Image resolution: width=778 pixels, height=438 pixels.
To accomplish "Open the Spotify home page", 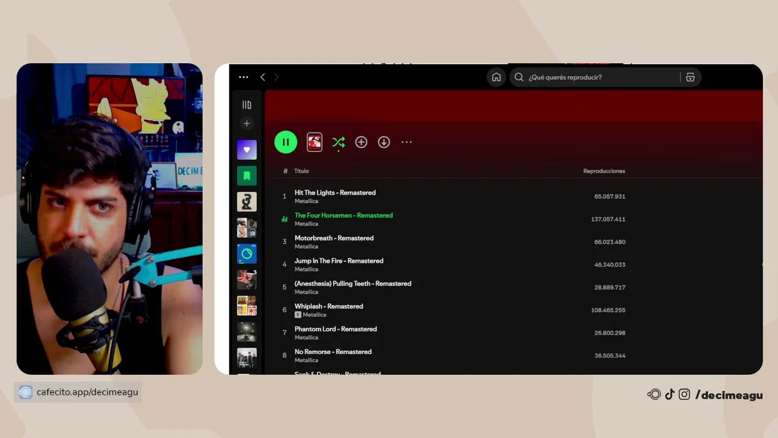I will (497, 77).
